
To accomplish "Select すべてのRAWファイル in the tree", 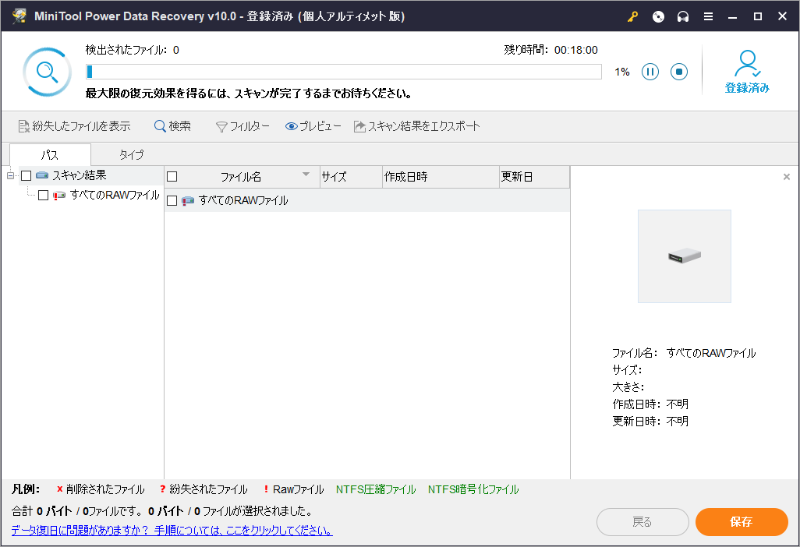I will [115, 195].
